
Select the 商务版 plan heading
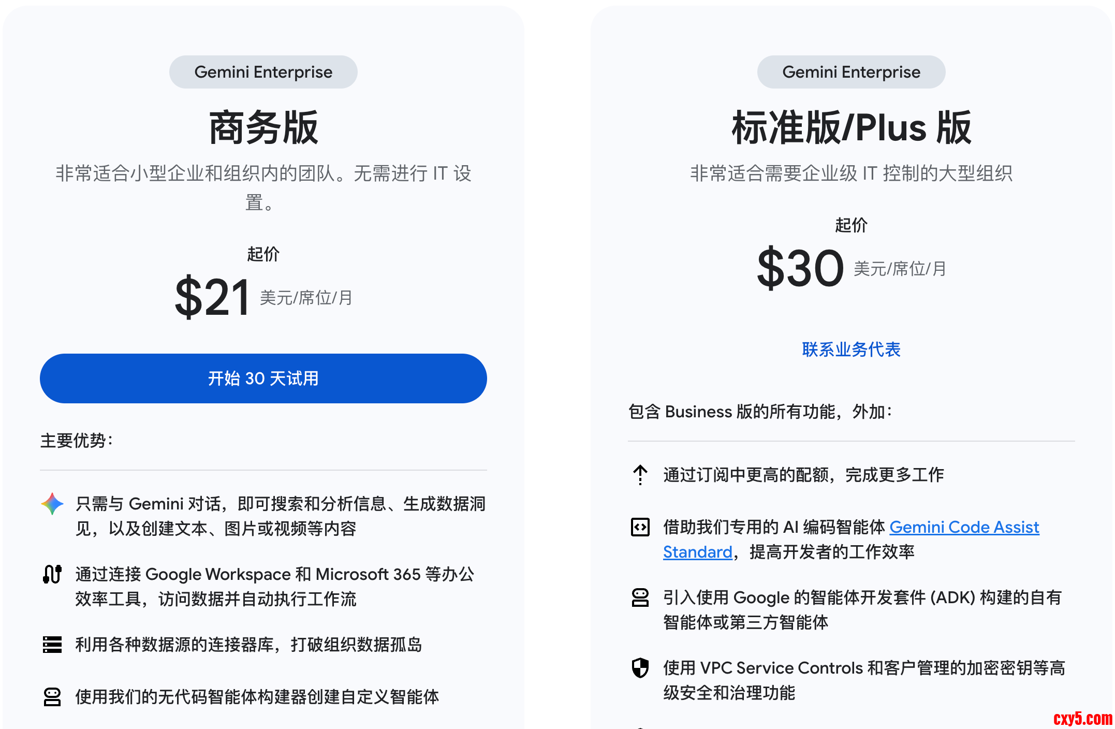click(x=263, y=127)
